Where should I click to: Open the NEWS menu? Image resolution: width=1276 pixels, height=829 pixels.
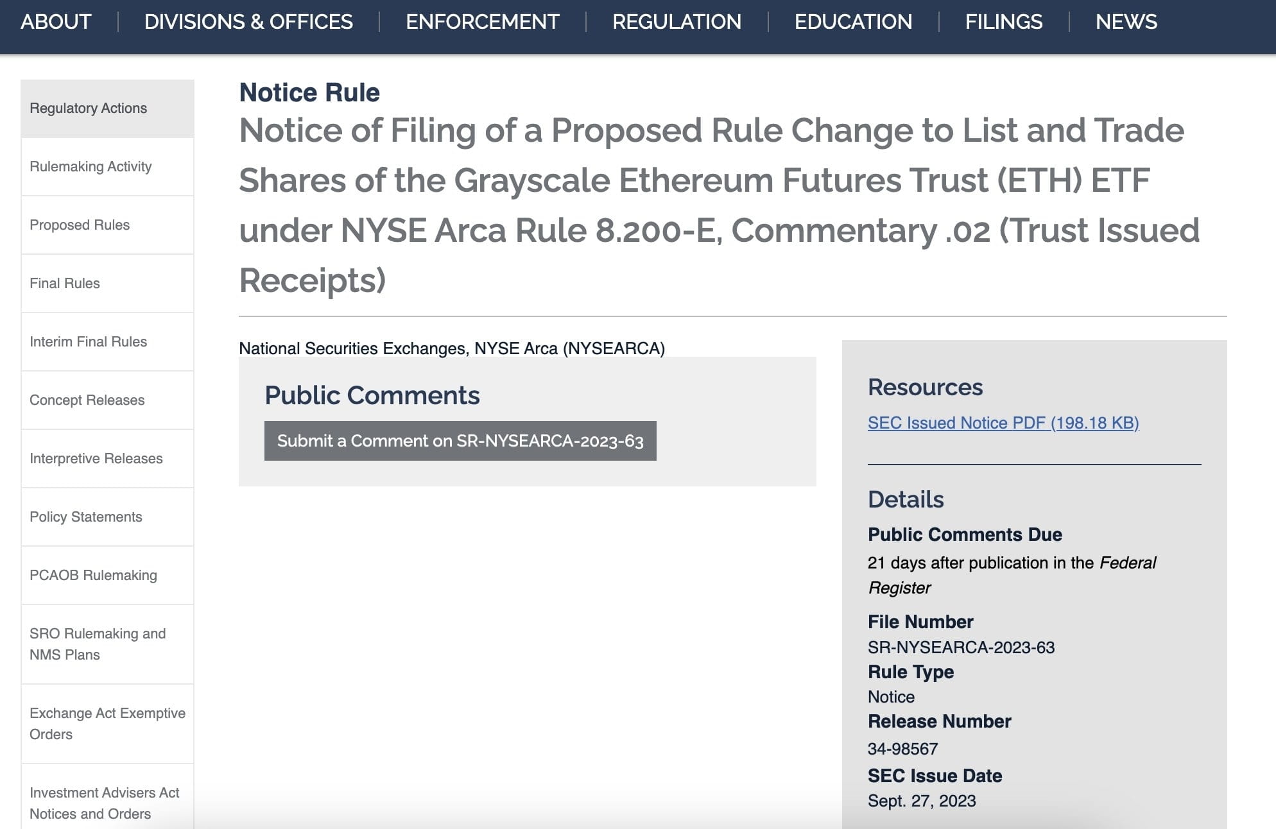(x=1126, y=22)
